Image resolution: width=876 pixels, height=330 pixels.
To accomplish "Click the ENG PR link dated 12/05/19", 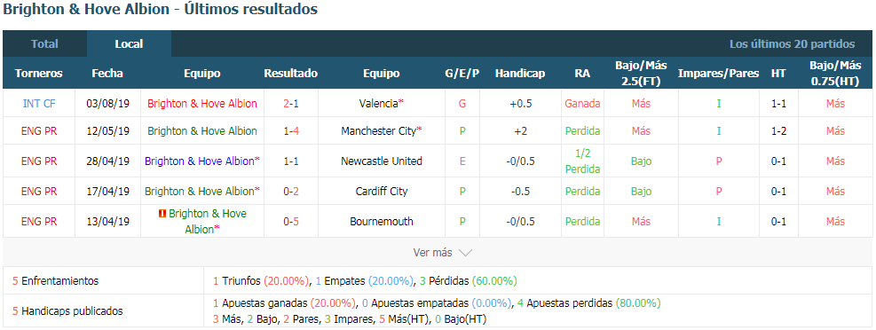I will (39, 131).
